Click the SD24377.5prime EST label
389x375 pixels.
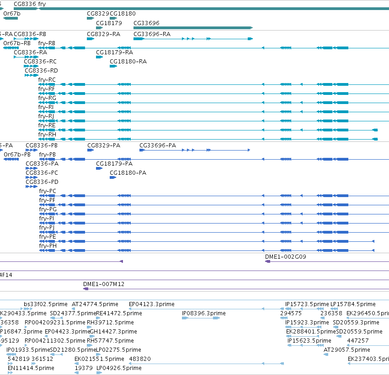pyautogui.click(x=73, y=313)
